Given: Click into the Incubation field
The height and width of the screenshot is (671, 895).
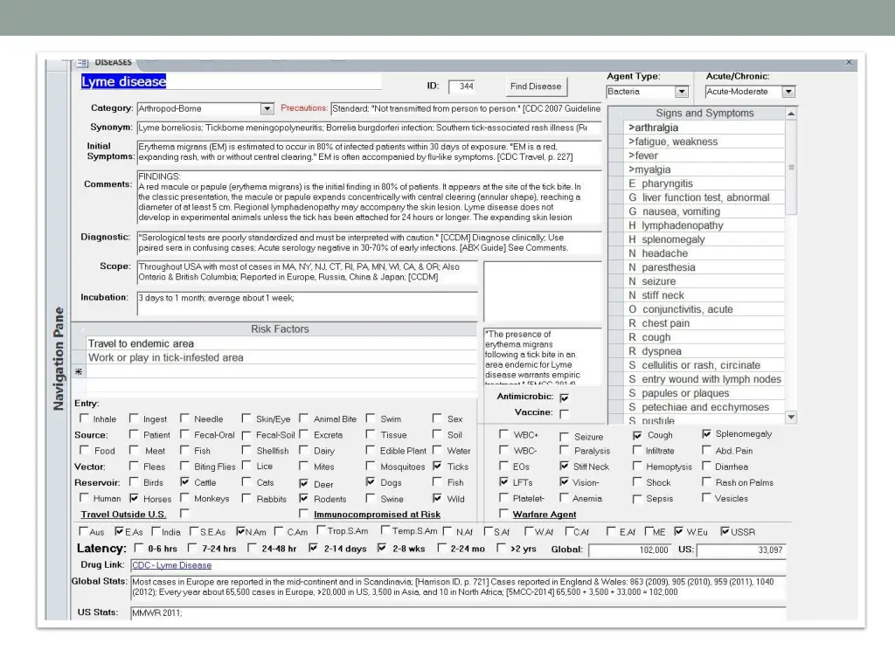Looking at the screenshot, I should click(x=307, y=303).
